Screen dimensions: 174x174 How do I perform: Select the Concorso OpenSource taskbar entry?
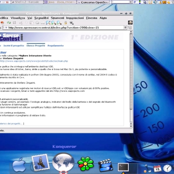point(93,2)
